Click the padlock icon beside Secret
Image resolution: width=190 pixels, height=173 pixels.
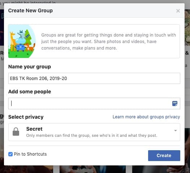pyautogui.click(x=16, y=132)
